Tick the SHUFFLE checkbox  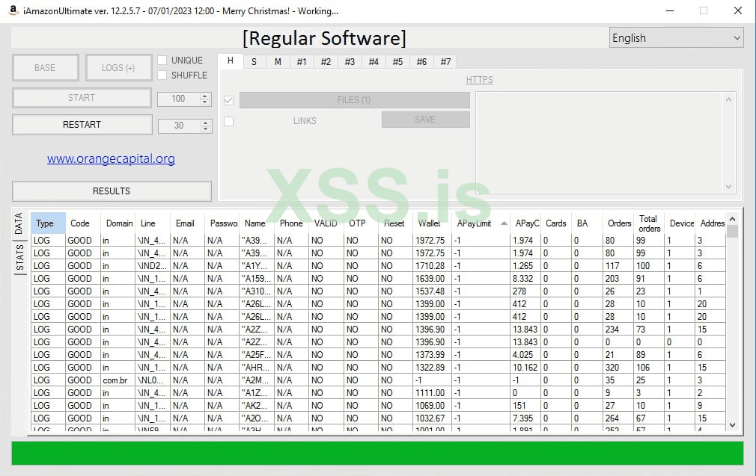[162, 75]
